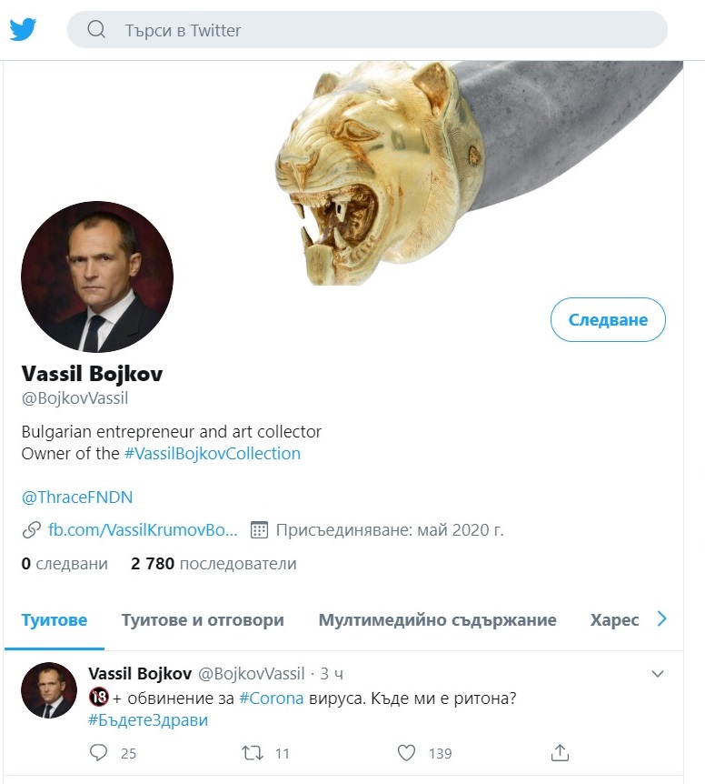Toggle follow with the Следване button
Screen dimensions: 705x784
tap(608, 319)
